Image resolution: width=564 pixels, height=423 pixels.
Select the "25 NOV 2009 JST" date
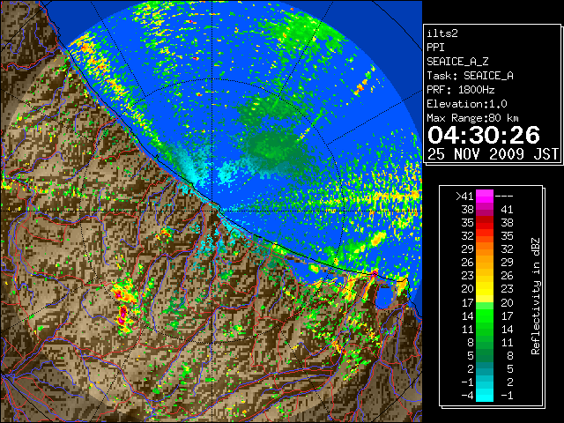click(493, 154)
